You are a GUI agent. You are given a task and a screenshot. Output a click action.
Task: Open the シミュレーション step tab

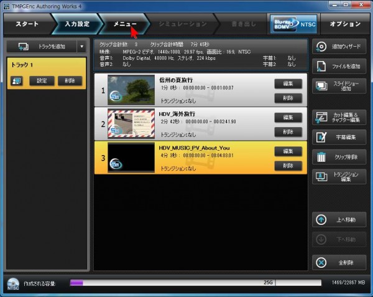pyautogui.click(x=183, y=24)
